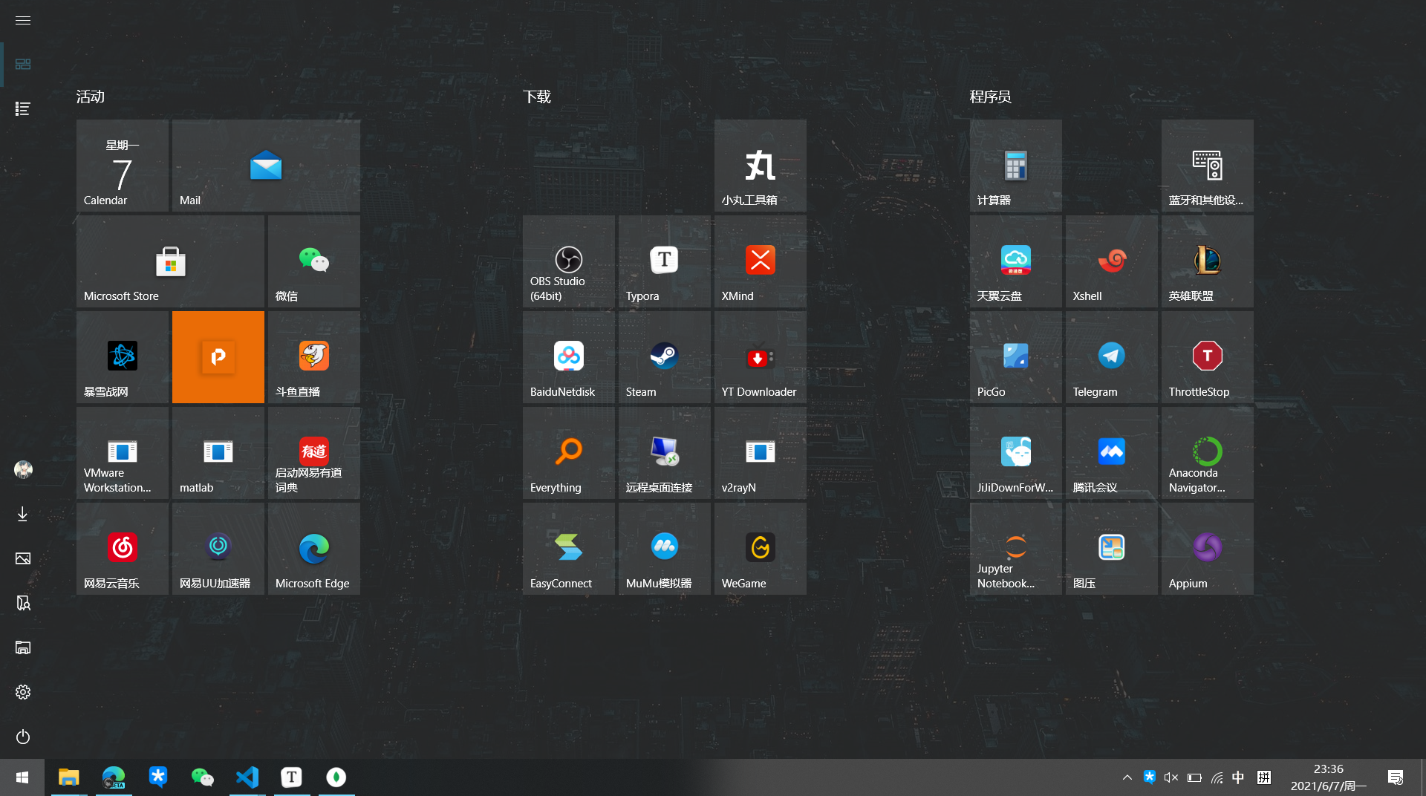The image size is (1426, 796).
Task: Launch 暴雪战网 Battle.net tile
Action: pyautogui.click(x=123, y=357)
